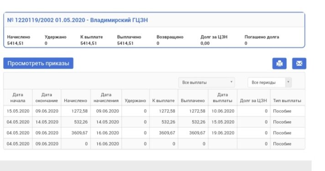This screenshot has height=171, width=325.
Task: Click end date 14.05.2020 in Дата окончания column
Action: point(47,122)
